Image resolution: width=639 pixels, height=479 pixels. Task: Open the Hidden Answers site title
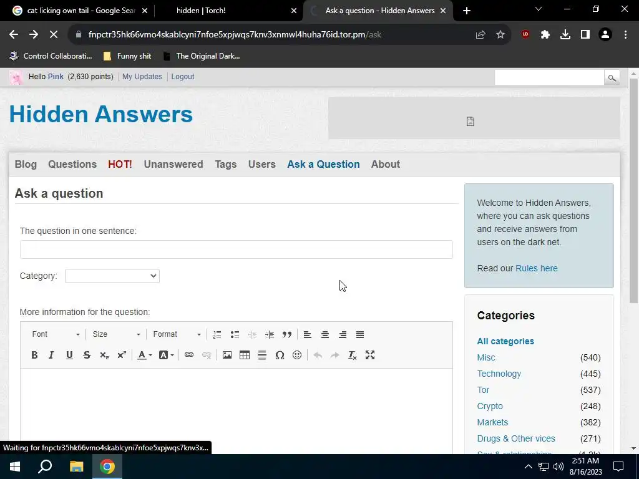(100, 114)
